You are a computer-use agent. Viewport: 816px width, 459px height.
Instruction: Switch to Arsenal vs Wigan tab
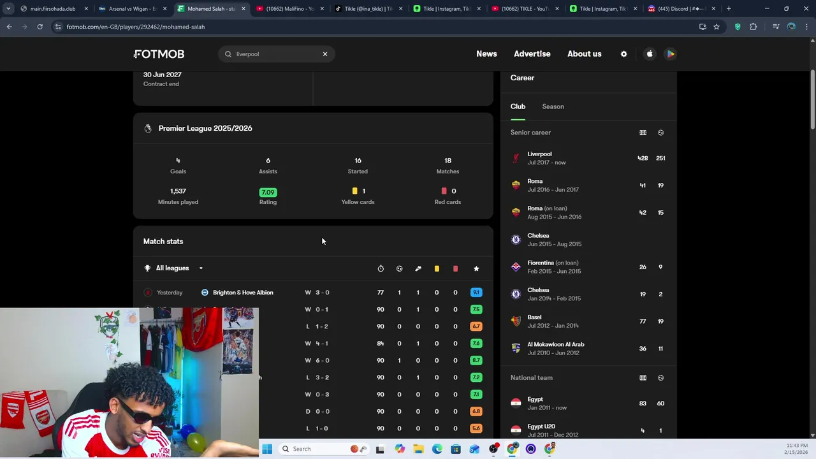click(133, 9)
